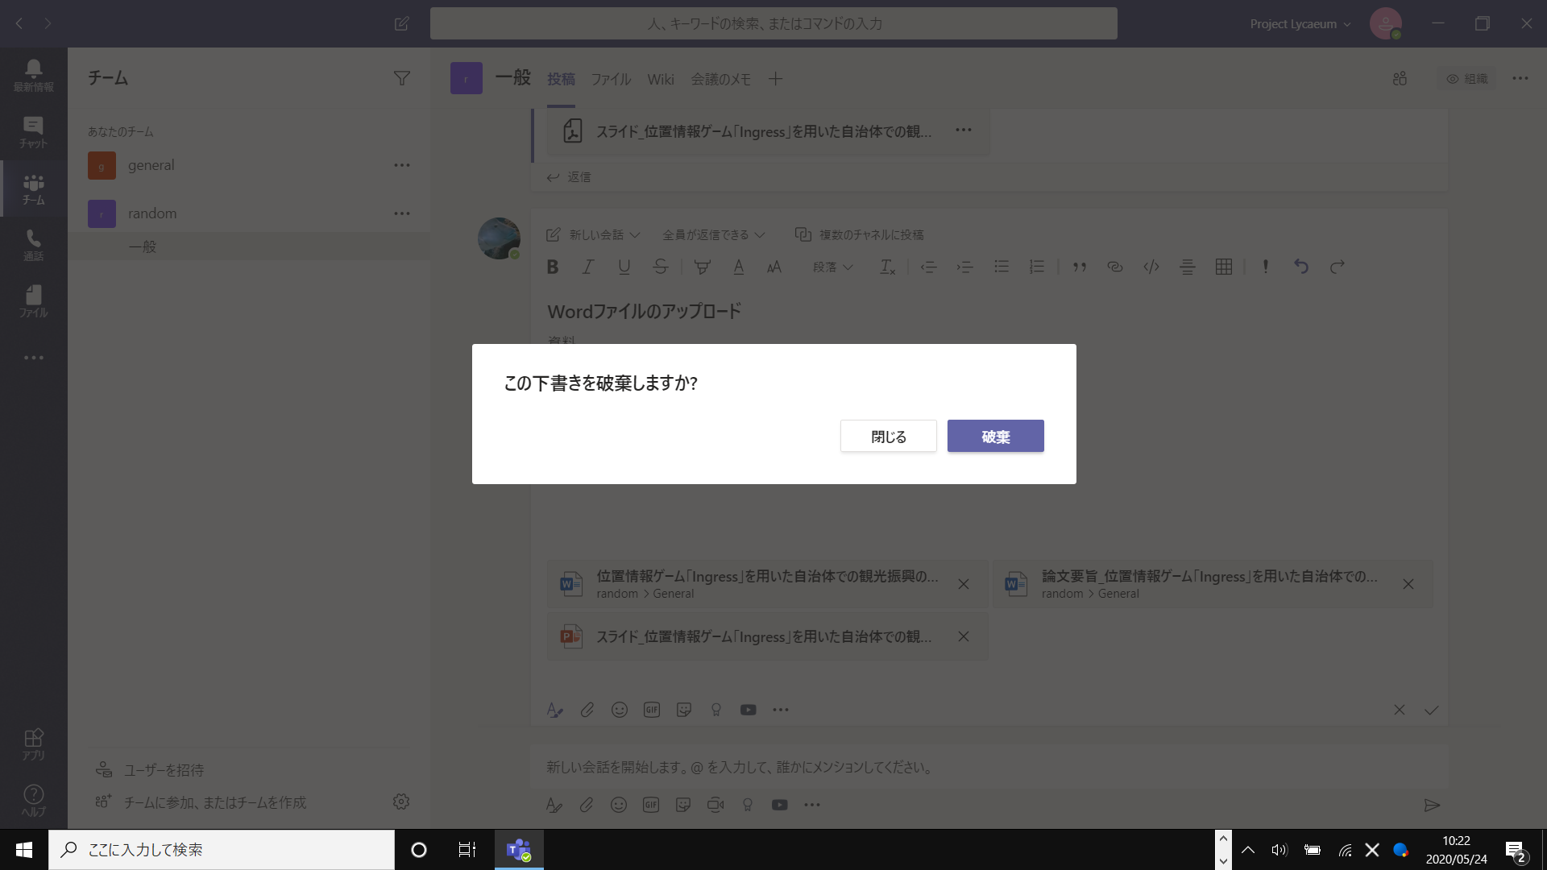Toggle bold formatting in the message composer
Image resolution: width=1547 pixels, height=870 pixels.
tap(552, 267)
